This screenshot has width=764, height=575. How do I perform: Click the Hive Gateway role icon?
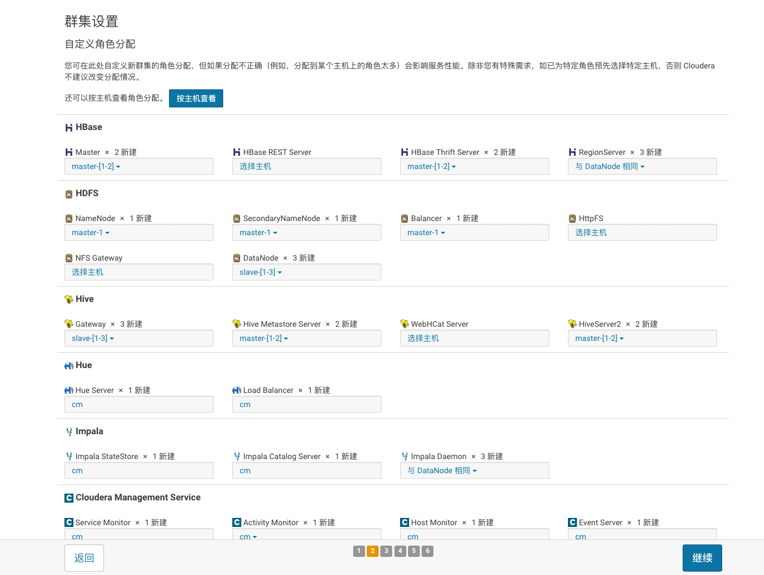[69, 324]
